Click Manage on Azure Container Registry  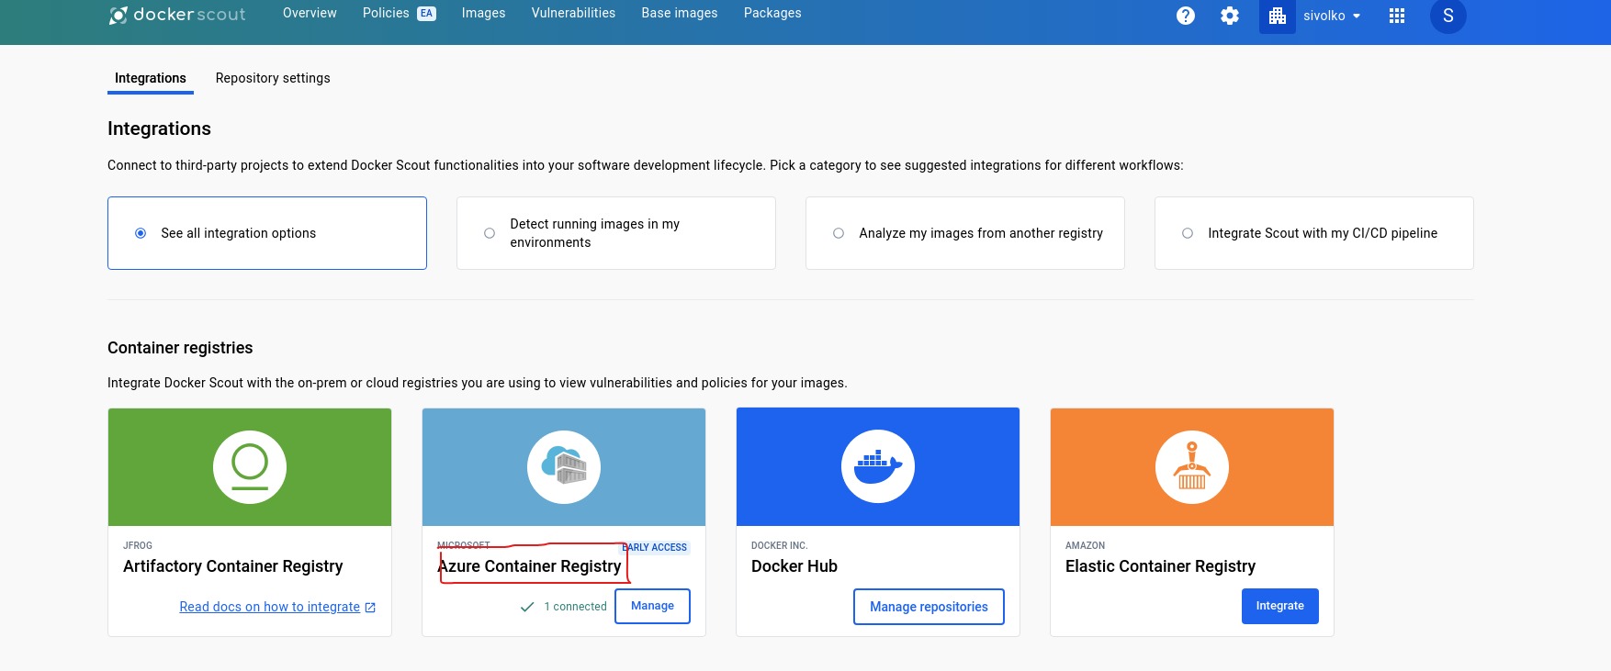tap(652, 606)
